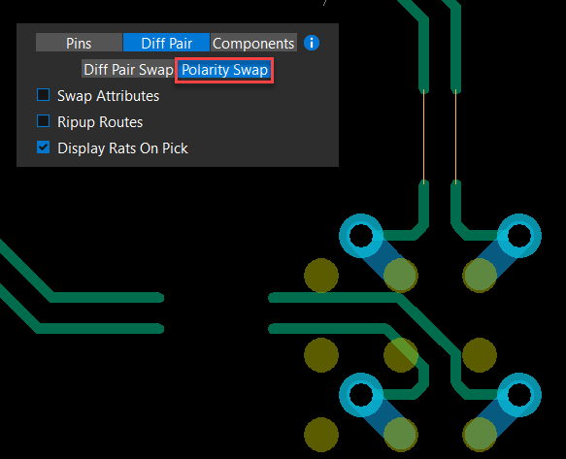The width and height of the screenshot is (566, 459).
Task: Click the left orange ratsnest line
Action: (424, 136)
